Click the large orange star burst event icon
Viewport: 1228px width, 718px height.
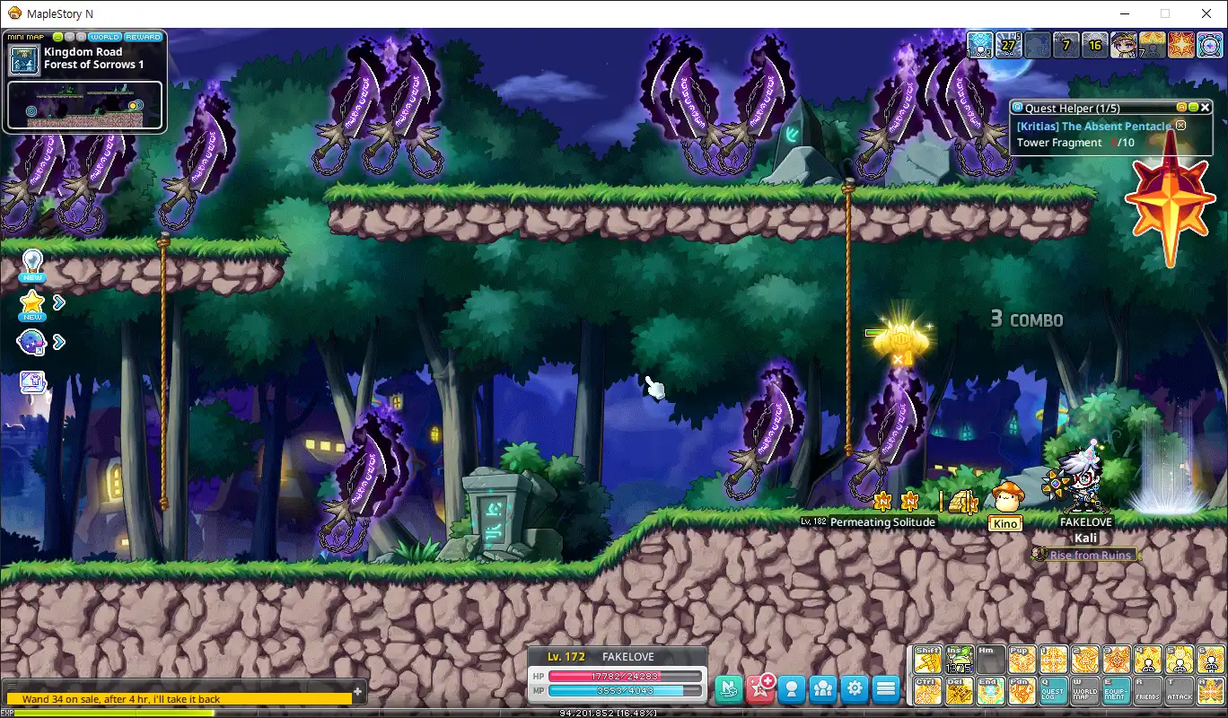1171,199
